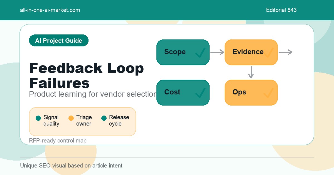Click the checkmark in the Evidence box

coord(269,52)
